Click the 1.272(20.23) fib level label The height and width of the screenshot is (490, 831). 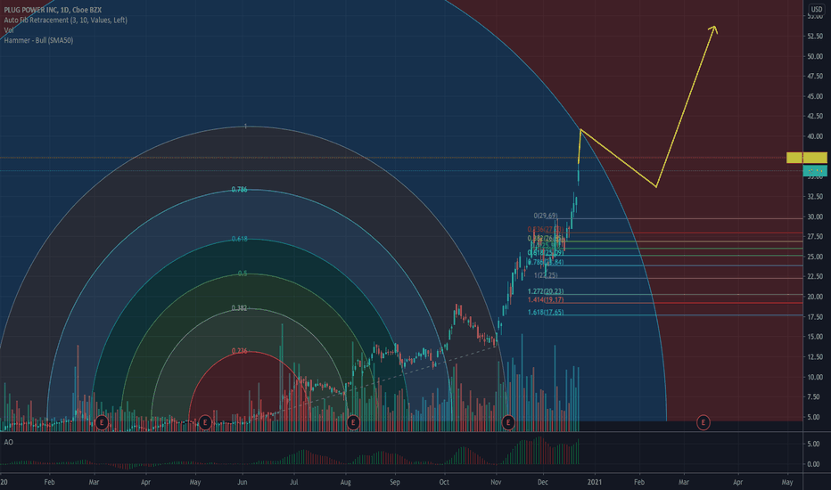(546, 291)
